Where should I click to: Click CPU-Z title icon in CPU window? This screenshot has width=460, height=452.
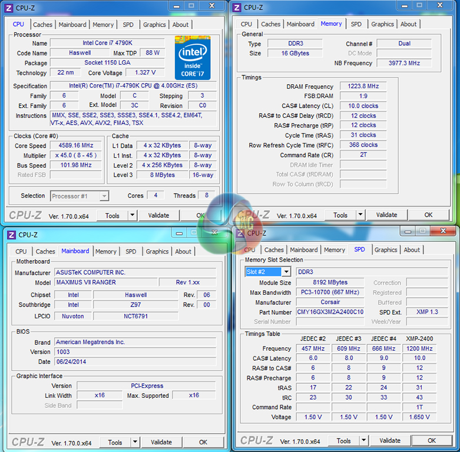coord(8,8)
